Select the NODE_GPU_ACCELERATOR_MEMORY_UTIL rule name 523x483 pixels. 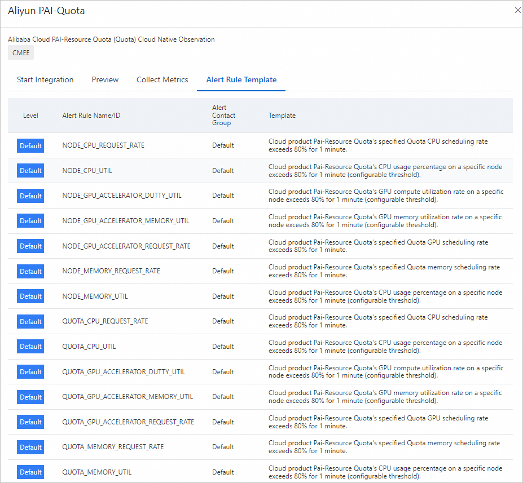pyautogui.click(x=125, y=221)
